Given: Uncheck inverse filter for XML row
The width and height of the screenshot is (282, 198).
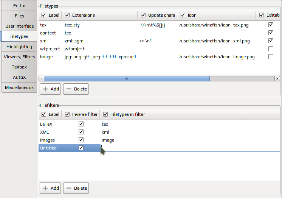Looking at the screenshot, I should [81, 132].
